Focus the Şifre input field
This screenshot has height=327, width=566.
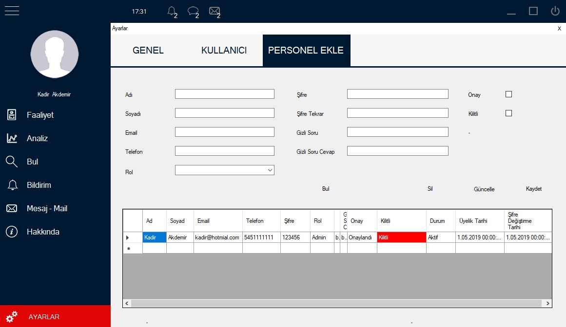coord(398,94)
